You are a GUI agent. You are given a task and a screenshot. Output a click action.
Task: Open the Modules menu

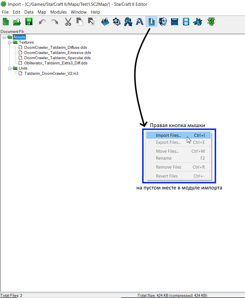(59, 12)
